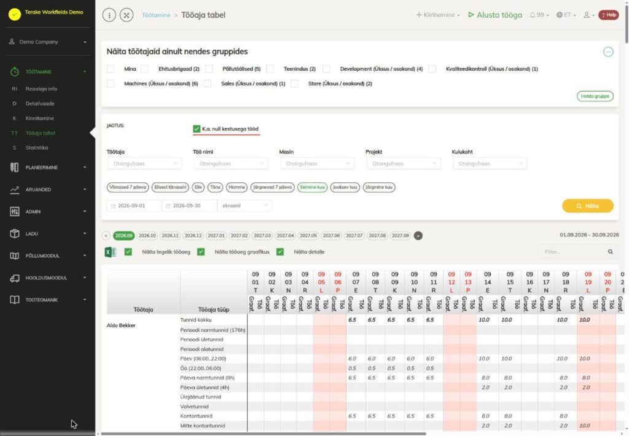Go to later months with the right arrow

click(x=418, y=236)
